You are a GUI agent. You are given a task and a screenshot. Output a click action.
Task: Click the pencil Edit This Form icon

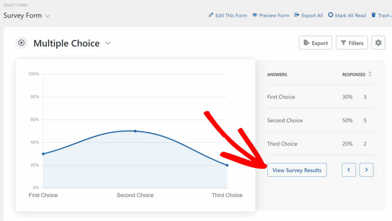(x=211, y=15)
